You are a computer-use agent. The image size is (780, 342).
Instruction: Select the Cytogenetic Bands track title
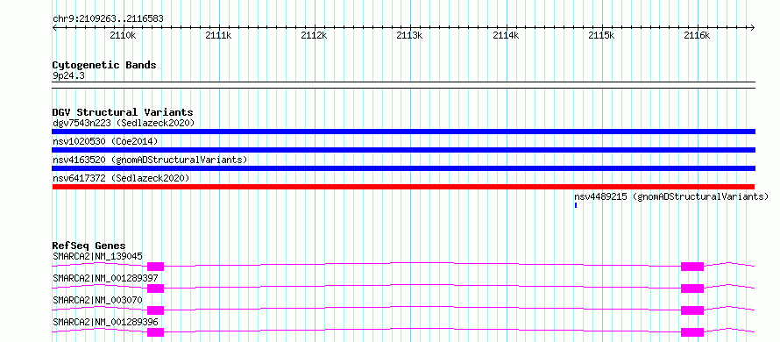click(104, 65)
